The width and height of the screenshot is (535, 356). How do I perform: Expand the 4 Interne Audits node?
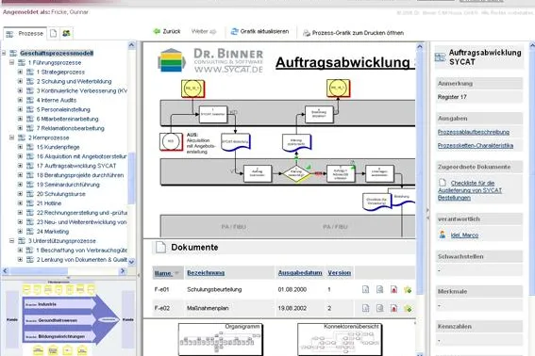coord(20,100)
